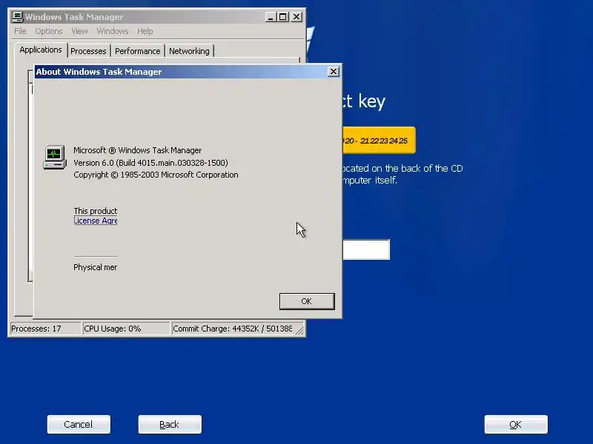The height and width of the screenshot is (444, 593).
Task: Minimize the Windows Task Manager window
Action: coord(271,17)
